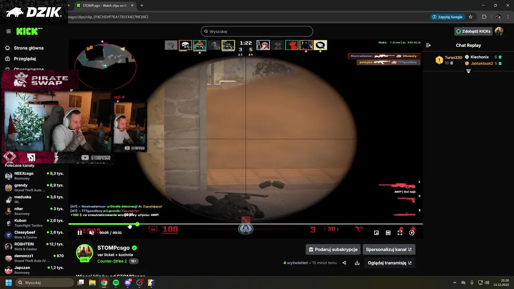
Task: Seek later on clip timeline track
Action: (x=281, y=224)
